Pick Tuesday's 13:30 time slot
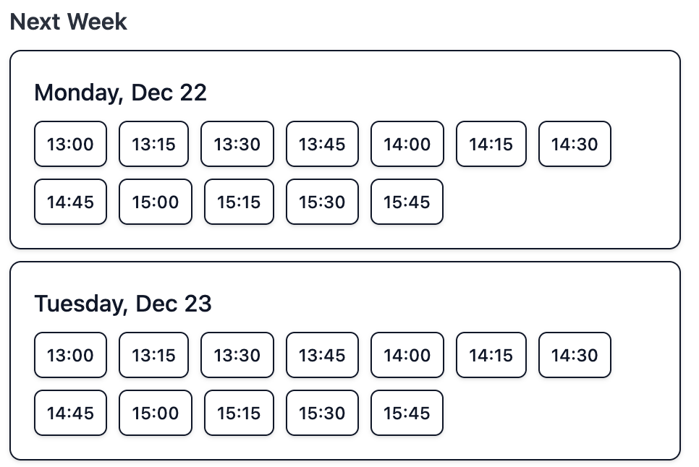 [237, 355]
